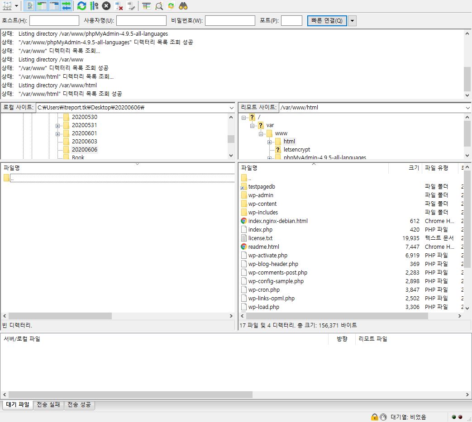
Task: Click the 사용자명 username field
Action: 141,20
